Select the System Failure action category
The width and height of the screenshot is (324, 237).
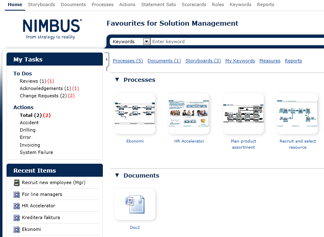(36, 152)
